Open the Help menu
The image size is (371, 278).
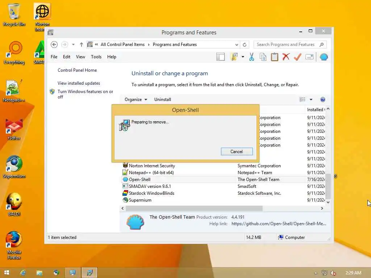click(x=112, y=57)
